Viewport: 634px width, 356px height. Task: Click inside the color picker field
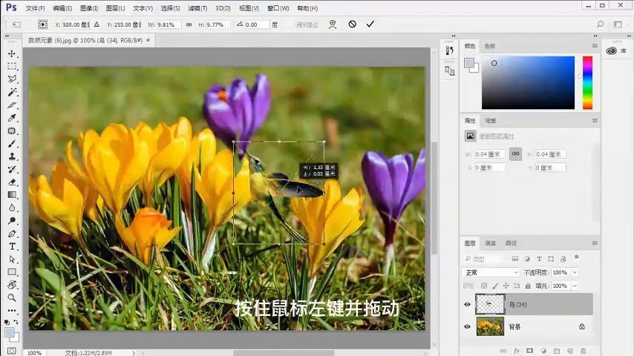pyautogui.click(x=528, y=83)
